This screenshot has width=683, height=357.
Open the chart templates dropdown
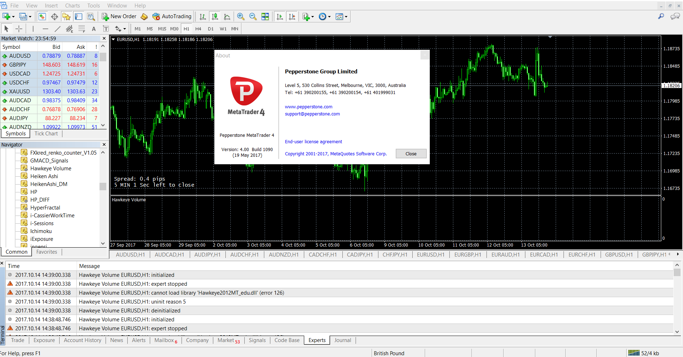tap(341, 16)
